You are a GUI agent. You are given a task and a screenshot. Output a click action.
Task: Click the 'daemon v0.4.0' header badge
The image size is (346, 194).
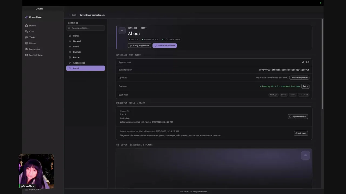point(150,40)
